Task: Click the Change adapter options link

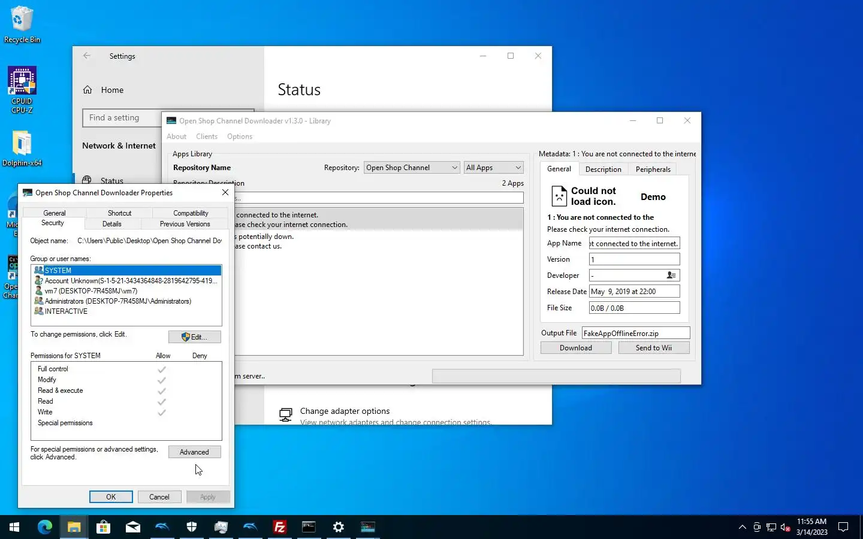Action: (x=345, y=411)
